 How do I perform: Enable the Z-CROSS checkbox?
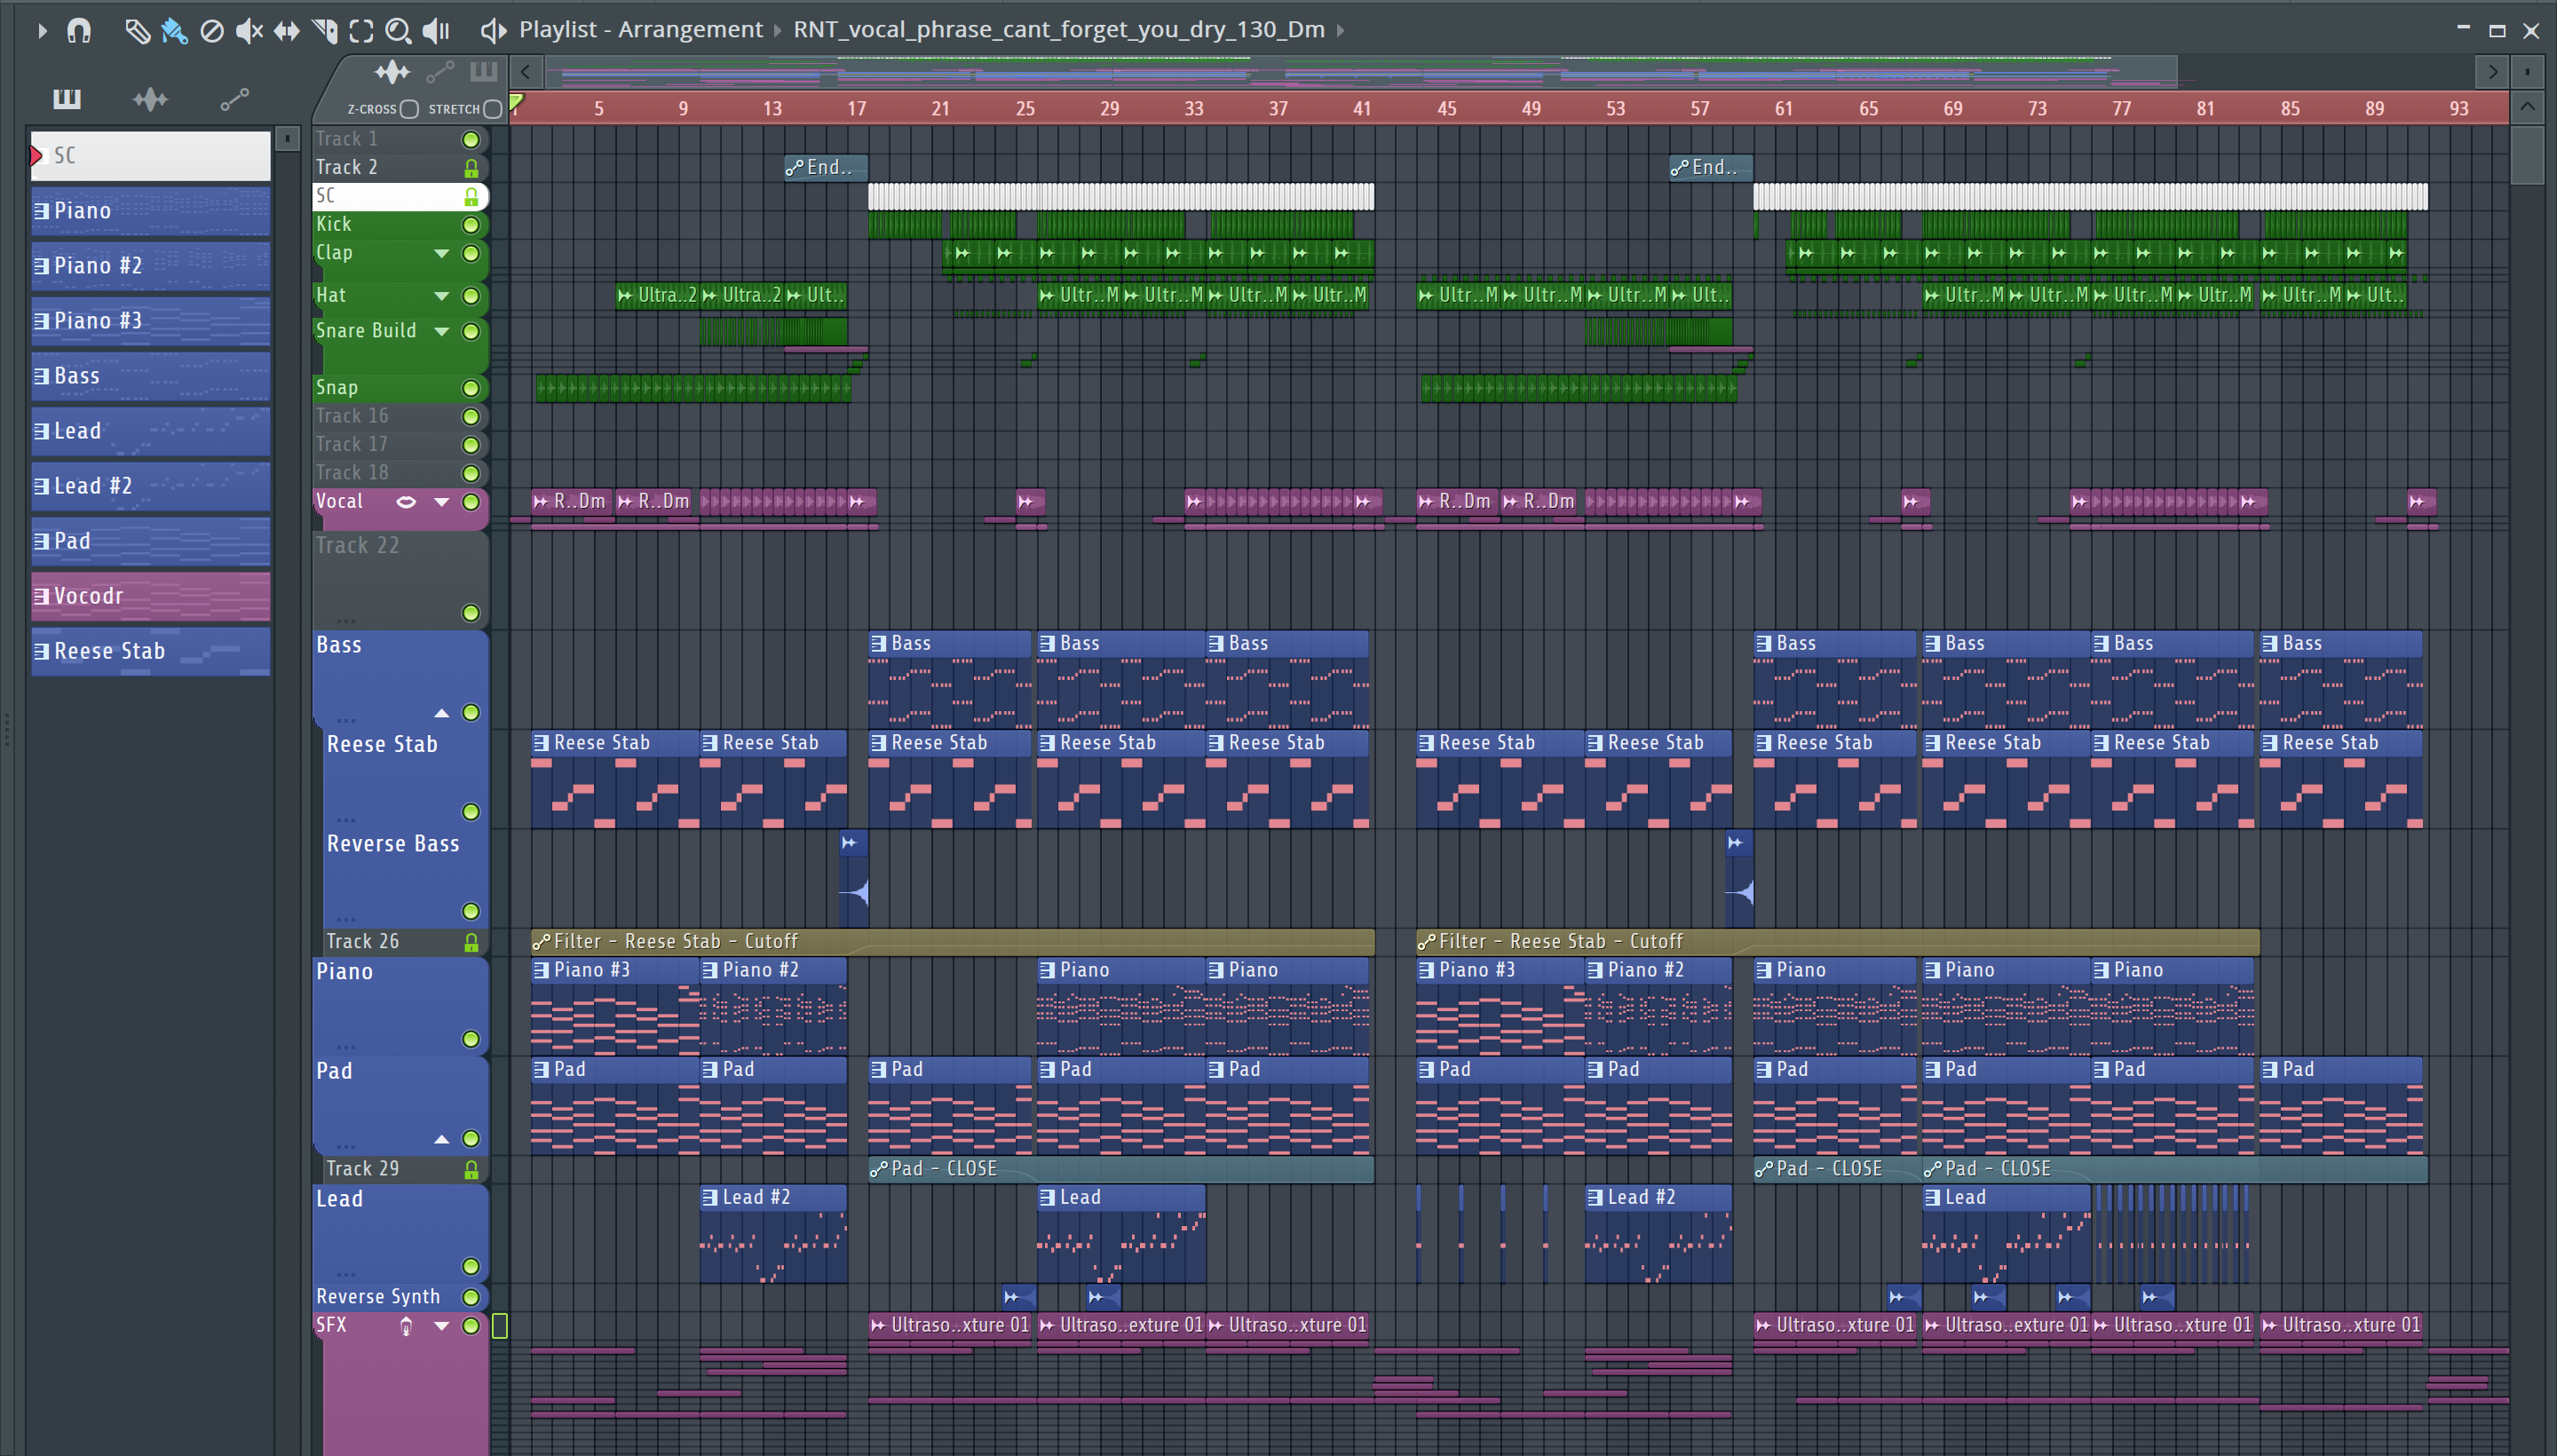click(409, 109)
